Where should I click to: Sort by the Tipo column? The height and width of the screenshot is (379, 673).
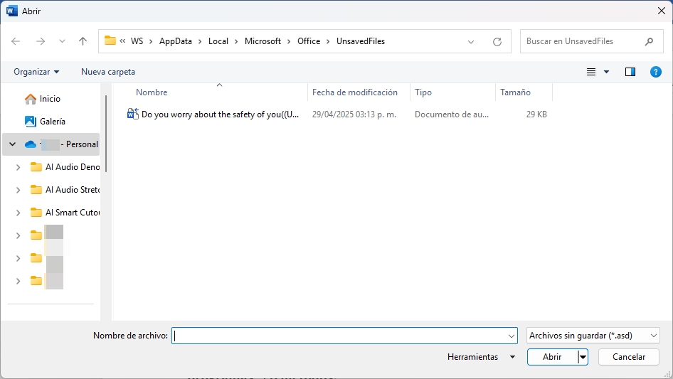tap(423, 92)
